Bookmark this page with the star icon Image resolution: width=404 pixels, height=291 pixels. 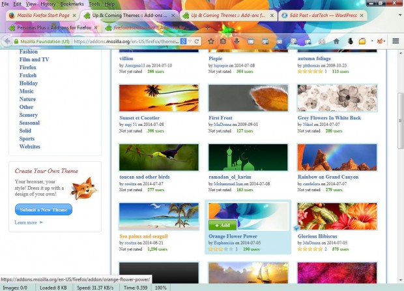click(x=210, y=41)
